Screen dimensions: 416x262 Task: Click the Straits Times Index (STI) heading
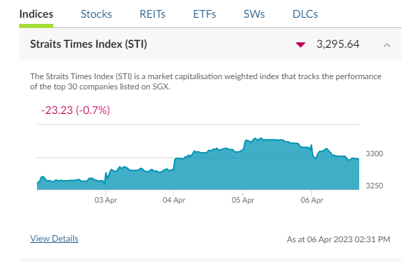click(88, 44)
